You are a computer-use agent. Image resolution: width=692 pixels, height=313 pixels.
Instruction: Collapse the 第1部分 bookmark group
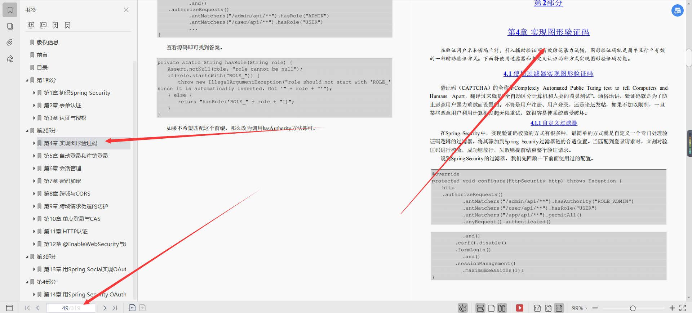click(x=27, y=80)
